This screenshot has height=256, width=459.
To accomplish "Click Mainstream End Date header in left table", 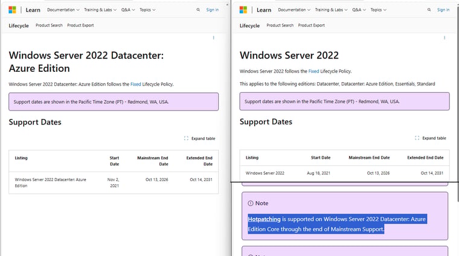I will coord(153,161).
